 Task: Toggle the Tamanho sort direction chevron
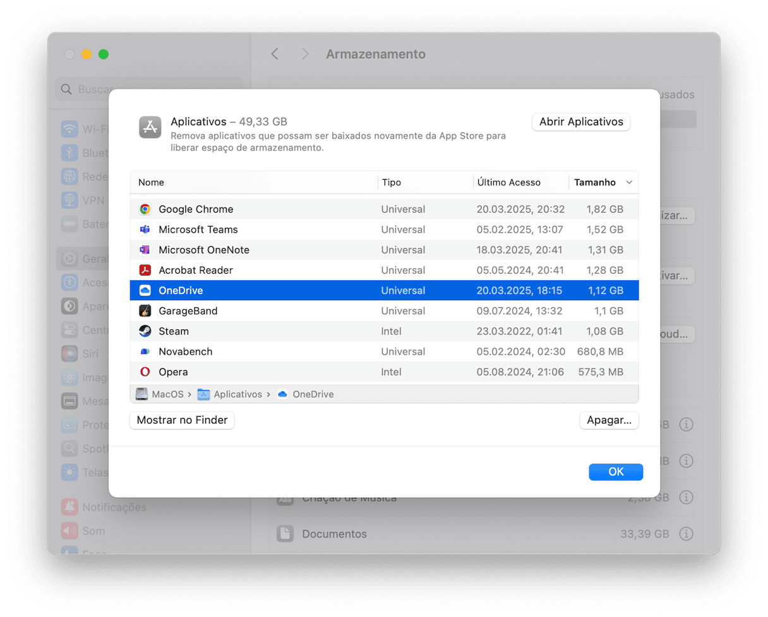(x=629, y=182)
